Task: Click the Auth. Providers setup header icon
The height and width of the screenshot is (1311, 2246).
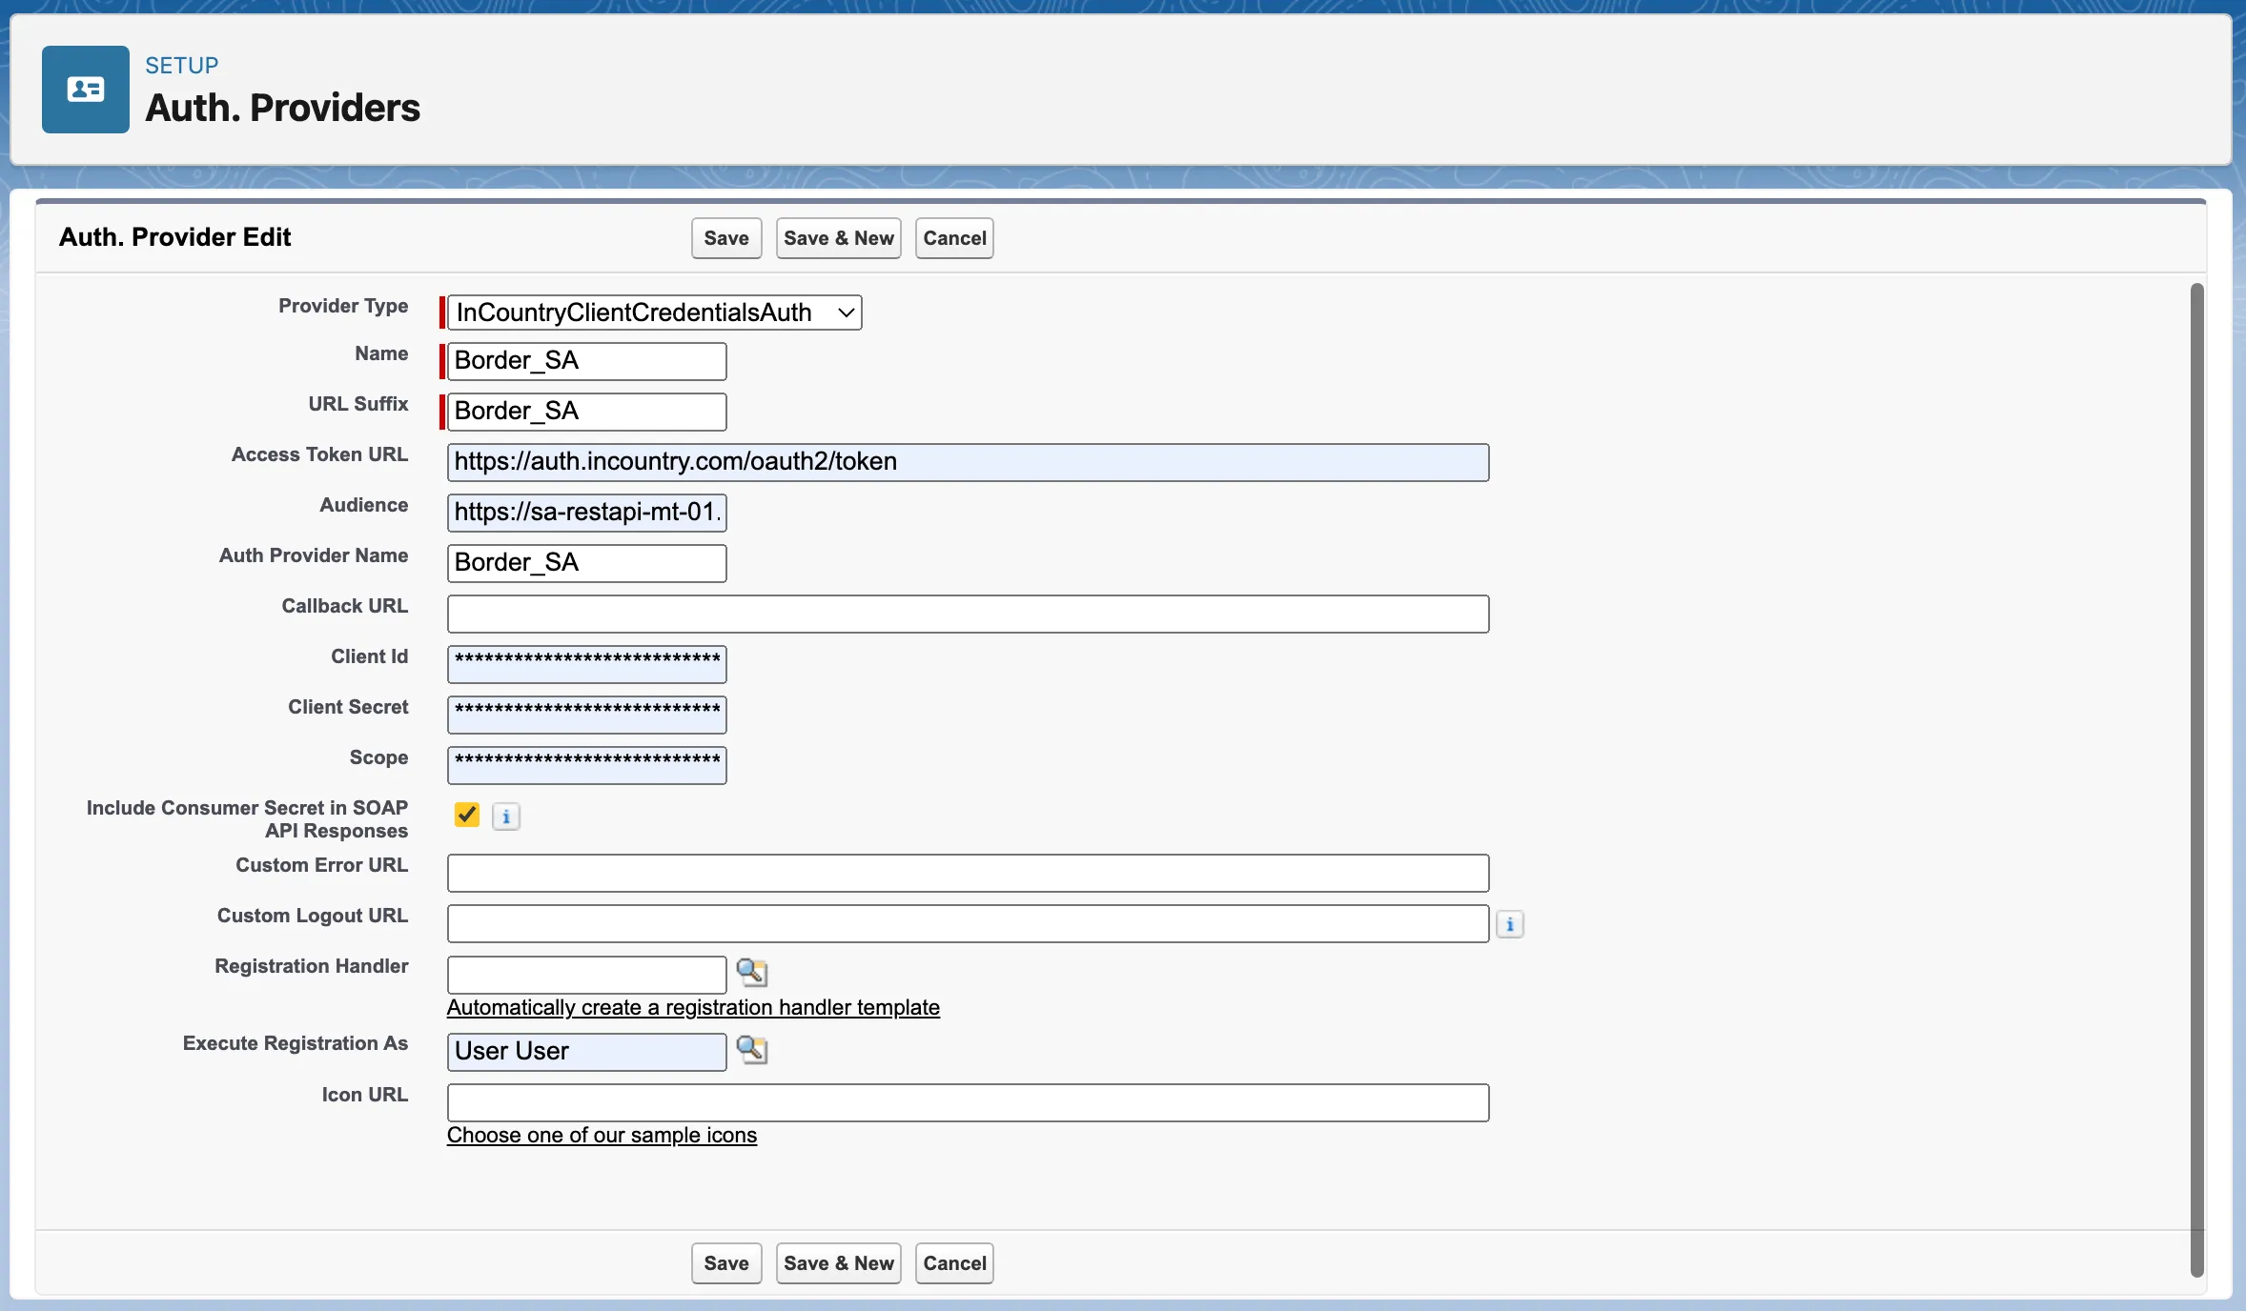Action: coord(86,90)
